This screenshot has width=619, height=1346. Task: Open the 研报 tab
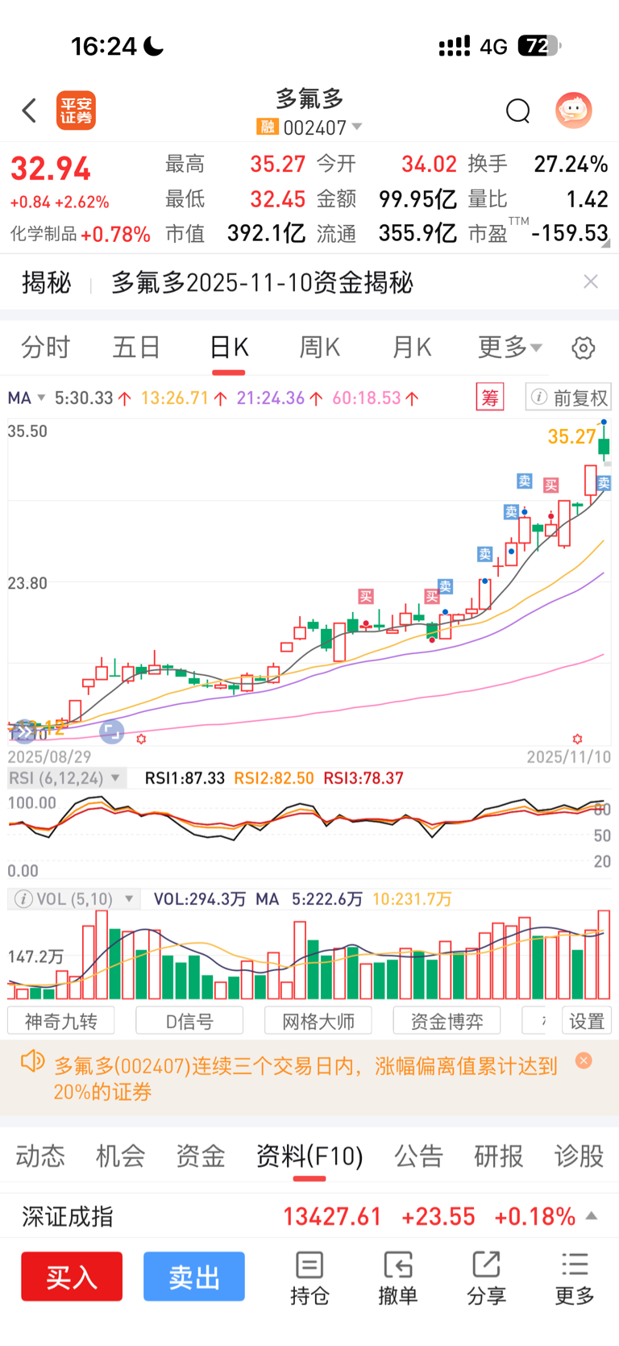(499, 1156)
